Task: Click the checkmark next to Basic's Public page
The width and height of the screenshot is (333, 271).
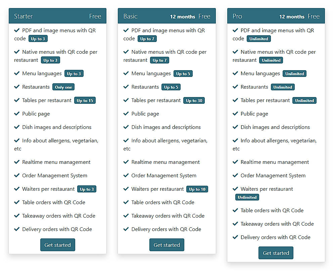Action: (x=126, y=114)
